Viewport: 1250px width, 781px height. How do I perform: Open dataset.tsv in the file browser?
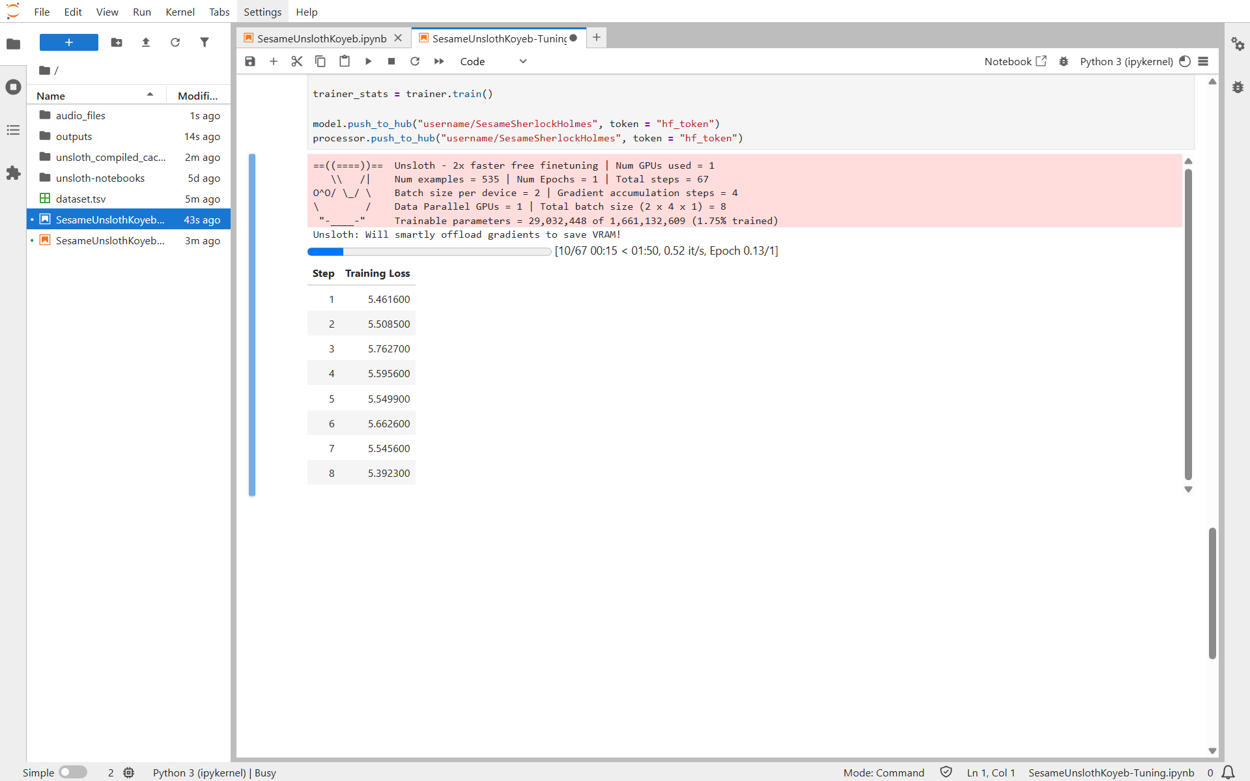81,199
